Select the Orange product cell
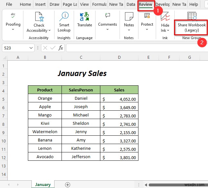The image size is (208, 188). (45, 98)
